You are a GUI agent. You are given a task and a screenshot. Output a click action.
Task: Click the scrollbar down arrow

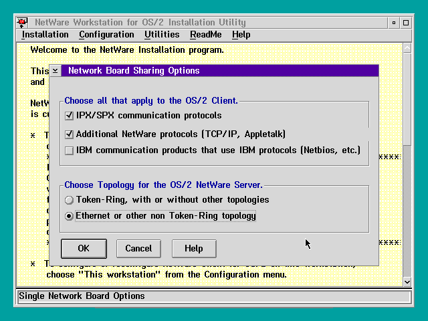coord(407,282)
